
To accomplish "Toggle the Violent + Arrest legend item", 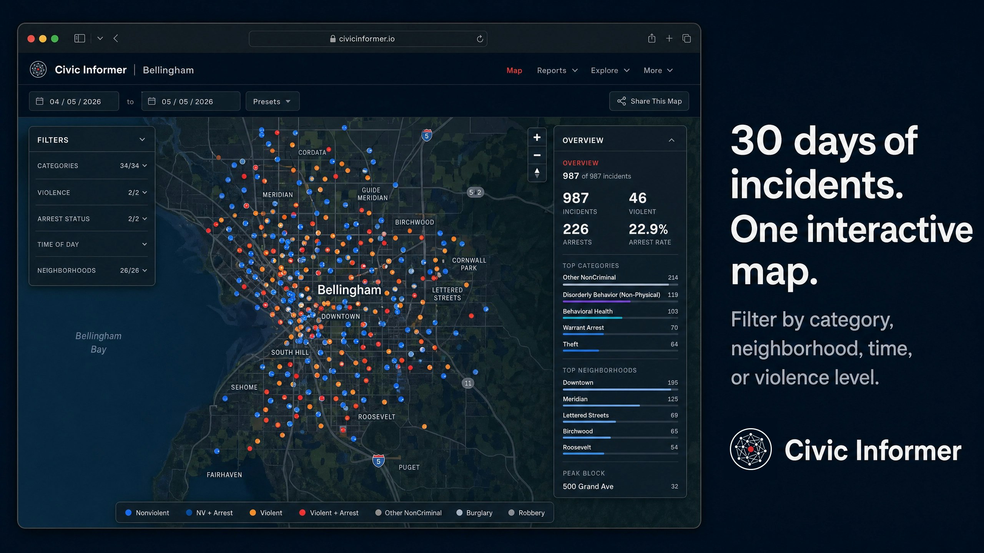I will 329,513.
